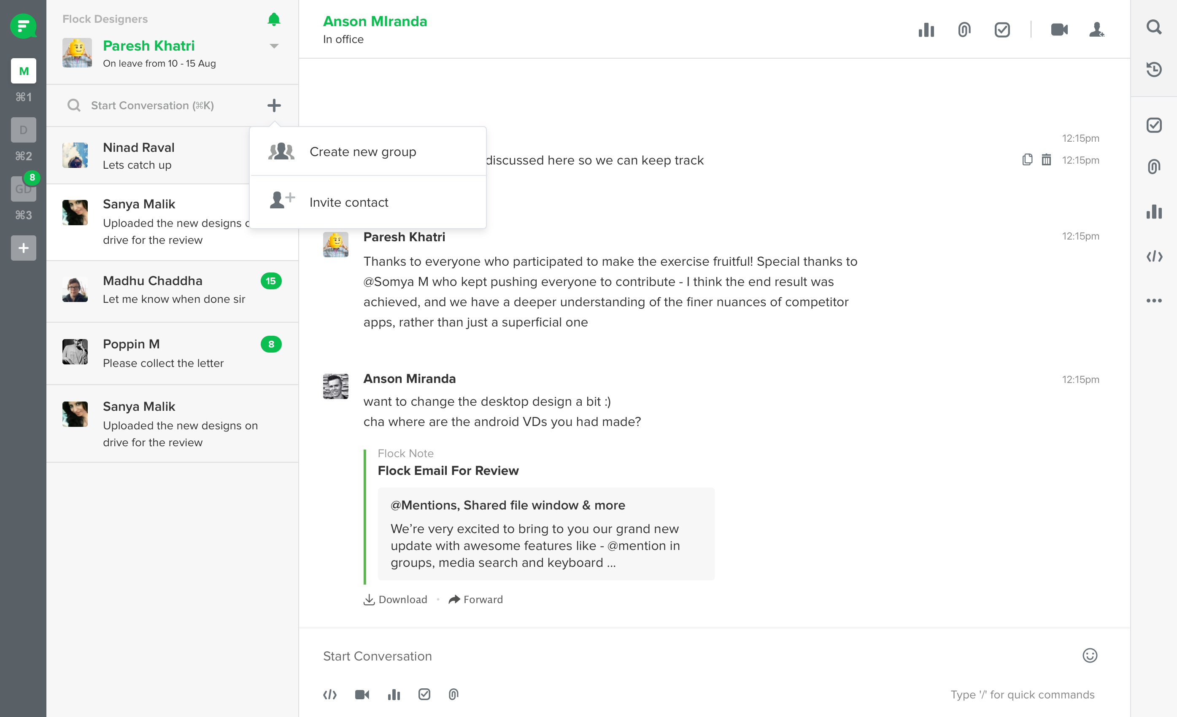Select Invite contact

[368, 202]
